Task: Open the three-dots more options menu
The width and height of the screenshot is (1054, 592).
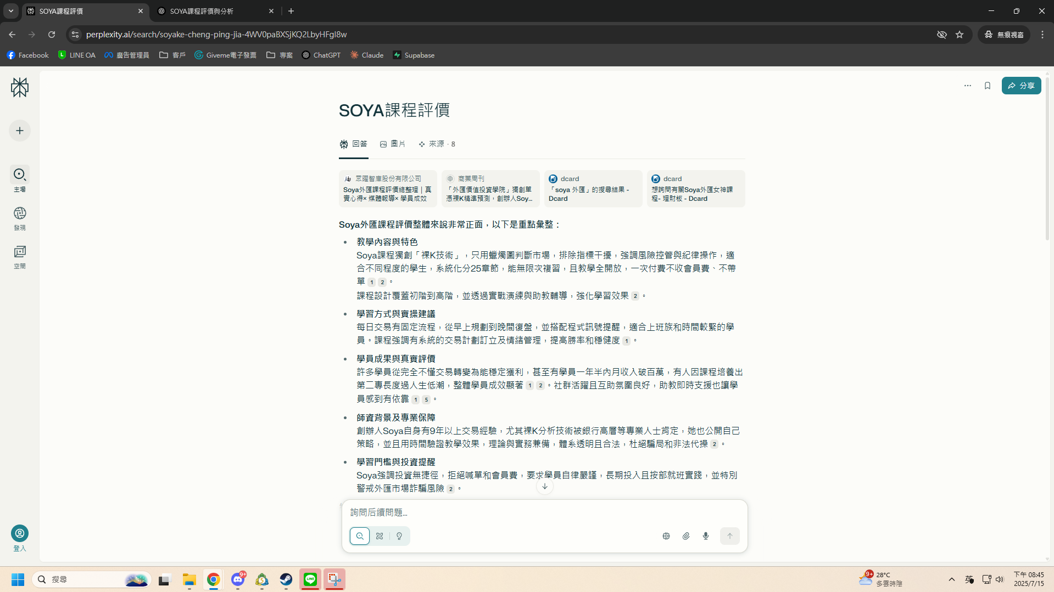Action: pos(968,86)
